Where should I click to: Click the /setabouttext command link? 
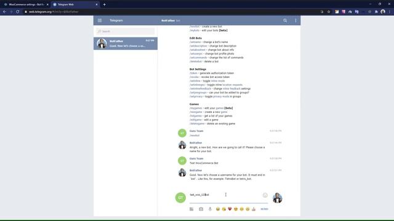pyautogui.click(x=198, y=50)
